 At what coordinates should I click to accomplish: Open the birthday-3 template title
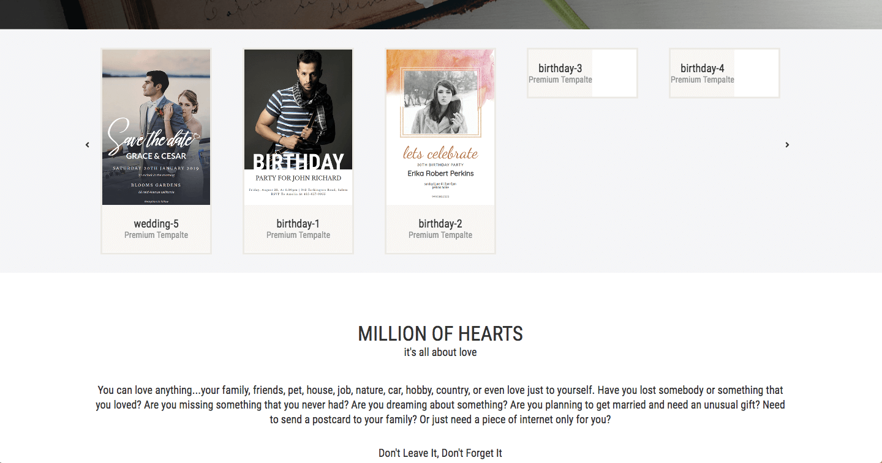[560, 68]
